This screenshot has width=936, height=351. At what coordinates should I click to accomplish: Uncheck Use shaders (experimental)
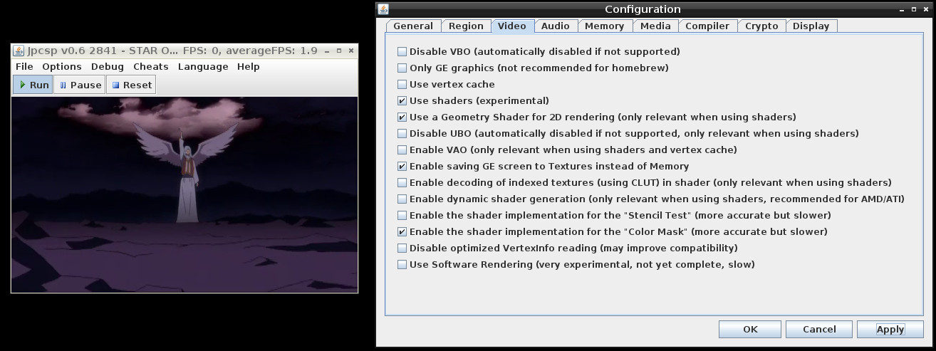[x=402, y=100]
